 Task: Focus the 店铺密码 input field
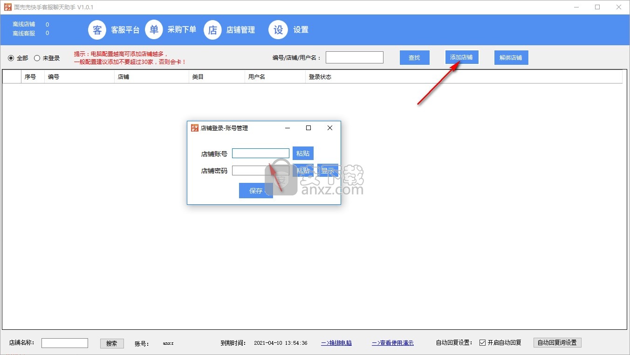(x=260, y=171)
